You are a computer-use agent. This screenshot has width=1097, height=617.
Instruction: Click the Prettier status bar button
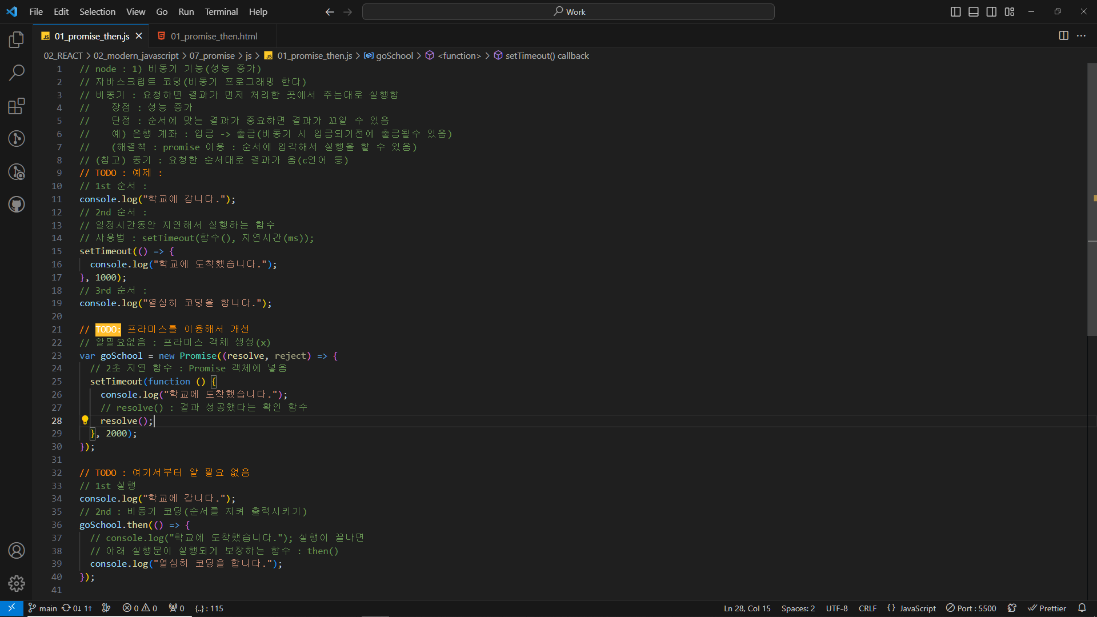(1047, 608)
